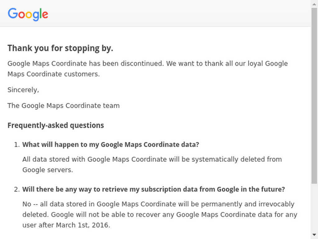Click 'The Google Maps Coordinate team' signature
Viewport: 318px width, 239px height.
coord(63,106)
